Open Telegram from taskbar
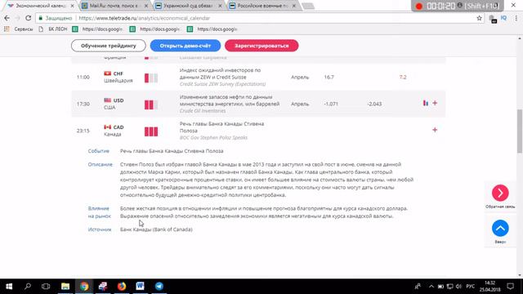This screenshot has height=294, width=523. click(159, 287)
